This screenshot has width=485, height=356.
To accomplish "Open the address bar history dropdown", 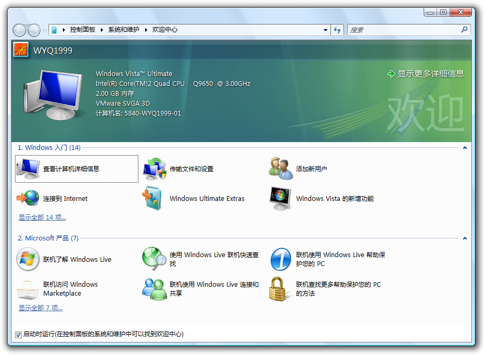I will 326,30.
